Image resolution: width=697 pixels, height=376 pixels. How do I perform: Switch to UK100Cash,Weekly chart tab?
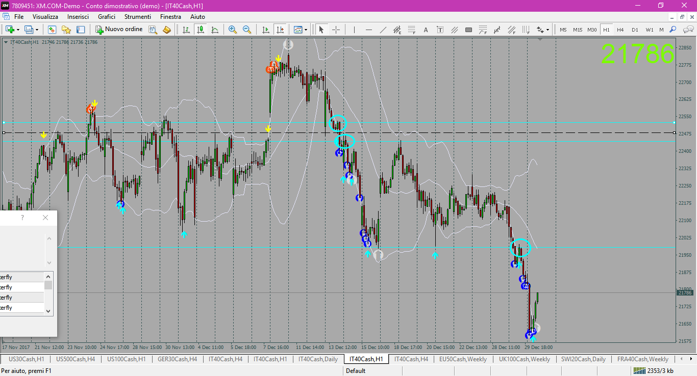pyautogui.click(x=525, y=359)
